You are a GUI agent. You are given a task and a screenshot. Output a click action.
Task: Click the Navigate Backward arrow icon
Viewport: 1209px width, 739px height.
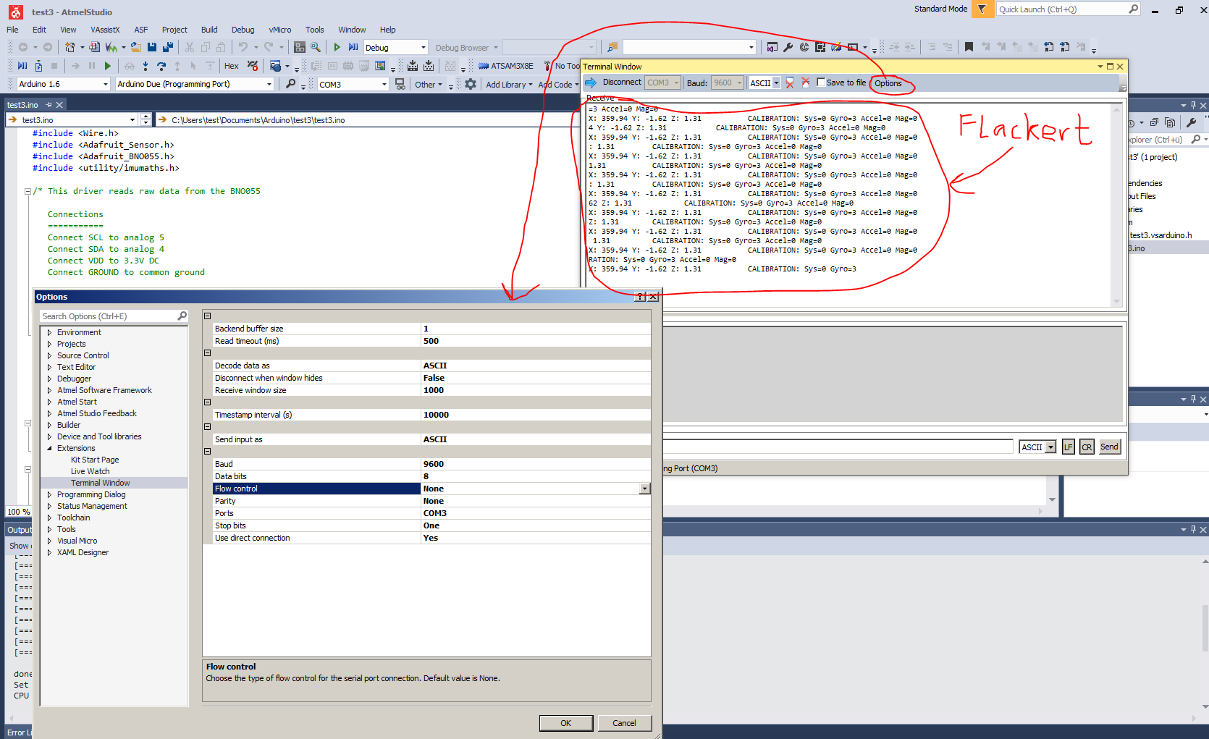(23, 47)
